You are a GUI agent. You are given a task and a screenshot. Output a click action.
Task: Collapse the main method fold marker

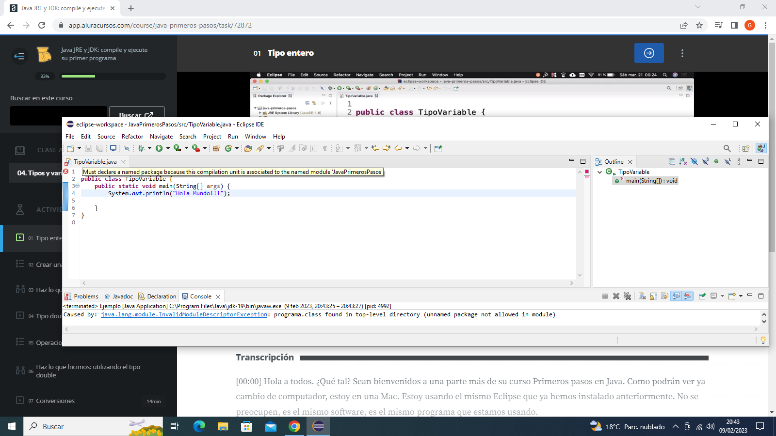[x=77, y=186]
